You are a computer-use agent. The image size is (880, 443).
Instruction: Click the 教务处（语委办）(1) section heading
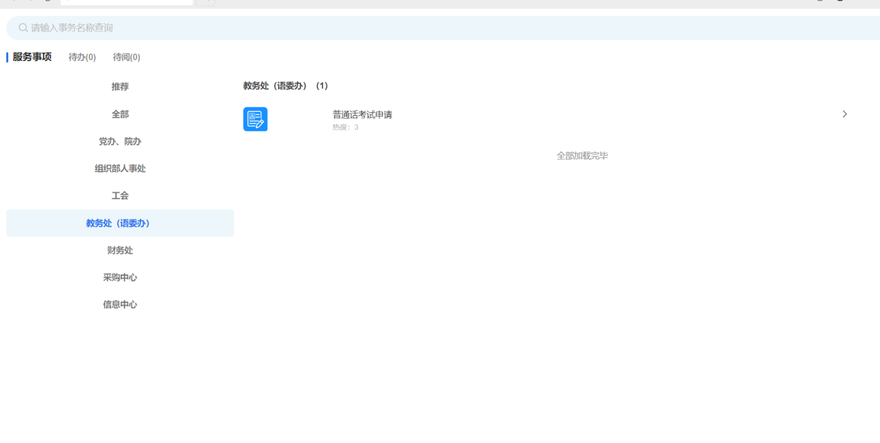285,86
